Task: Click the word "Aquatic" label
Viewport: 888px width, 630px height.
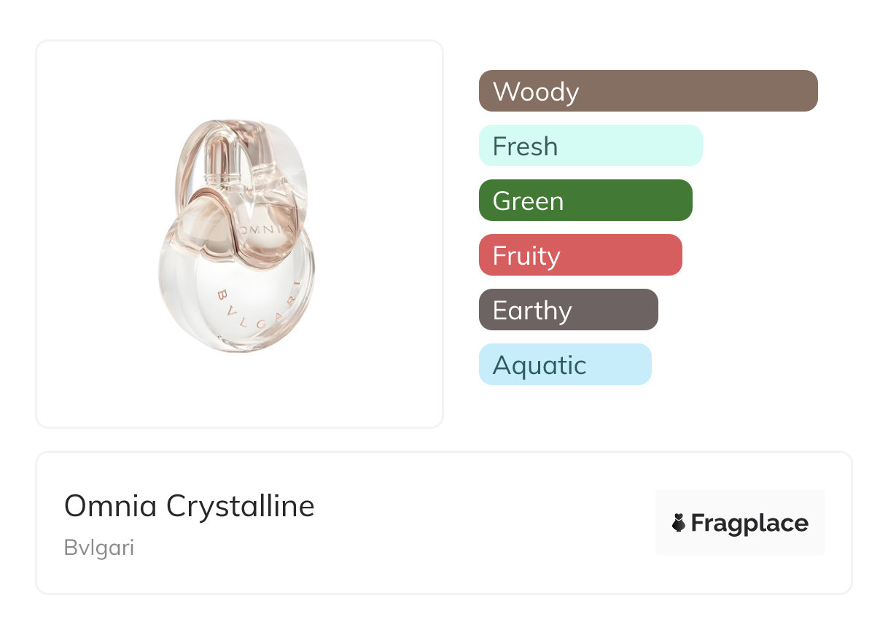Action: [540, 365]
